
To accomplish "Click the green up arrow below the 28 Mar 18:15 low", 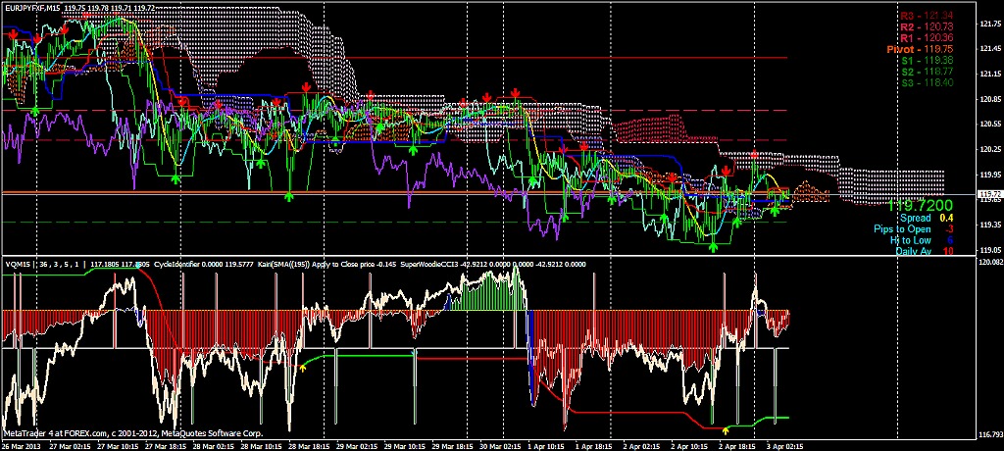I will click(x=289, y=197).
